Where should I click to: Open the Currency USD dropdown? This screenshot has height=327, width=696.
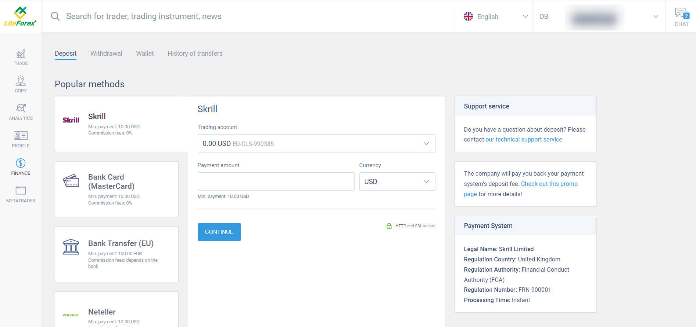tap(397, 181)
